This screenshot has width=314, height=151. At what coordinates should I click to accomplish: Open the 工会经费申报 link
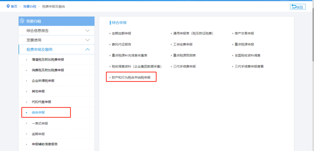point(183,45)
